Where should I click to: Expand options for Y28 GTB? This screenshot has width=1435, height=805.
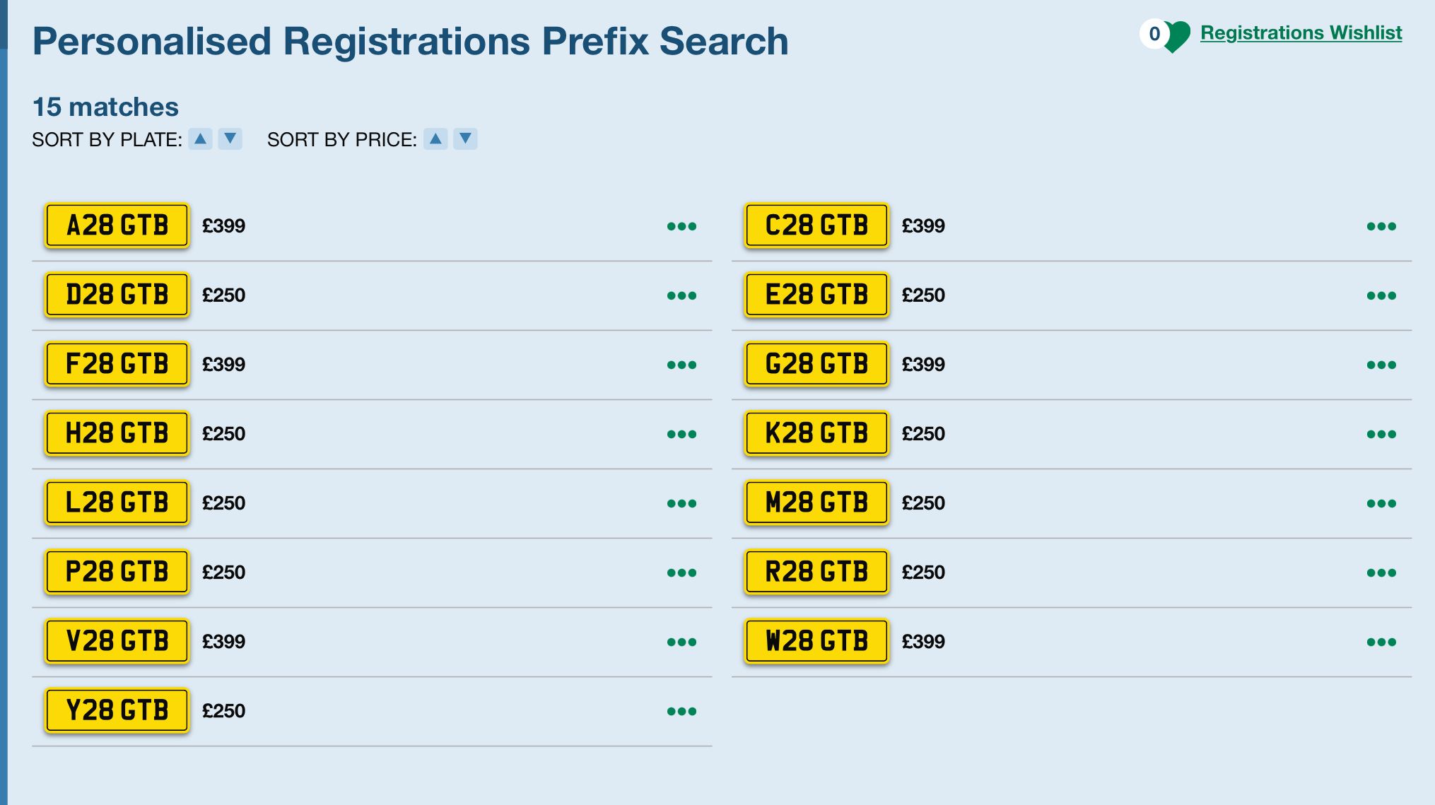point(681,712)
